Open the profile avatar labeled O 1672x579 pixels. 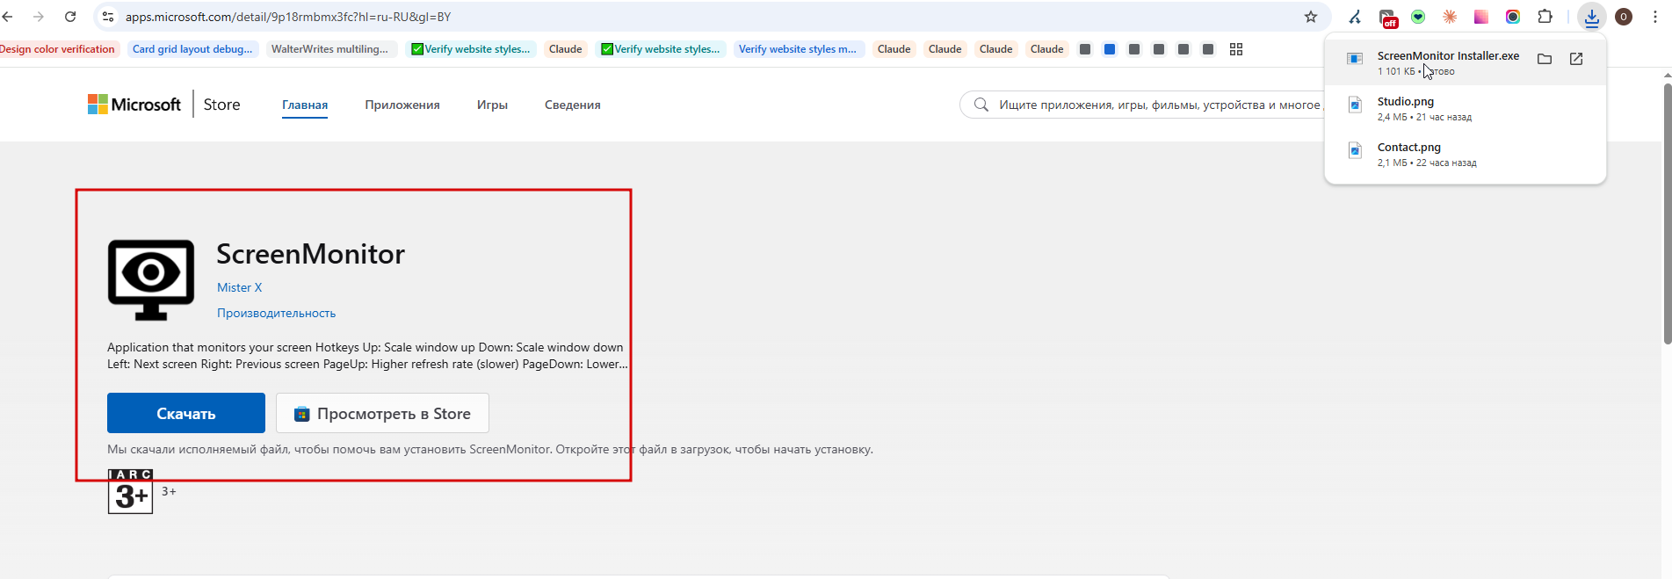click(x=1624, y=17)
